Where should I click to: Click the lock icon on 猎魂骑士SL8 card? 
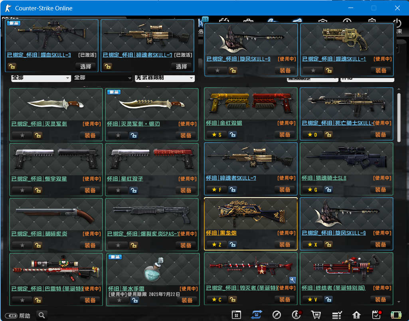click(328, 190)
